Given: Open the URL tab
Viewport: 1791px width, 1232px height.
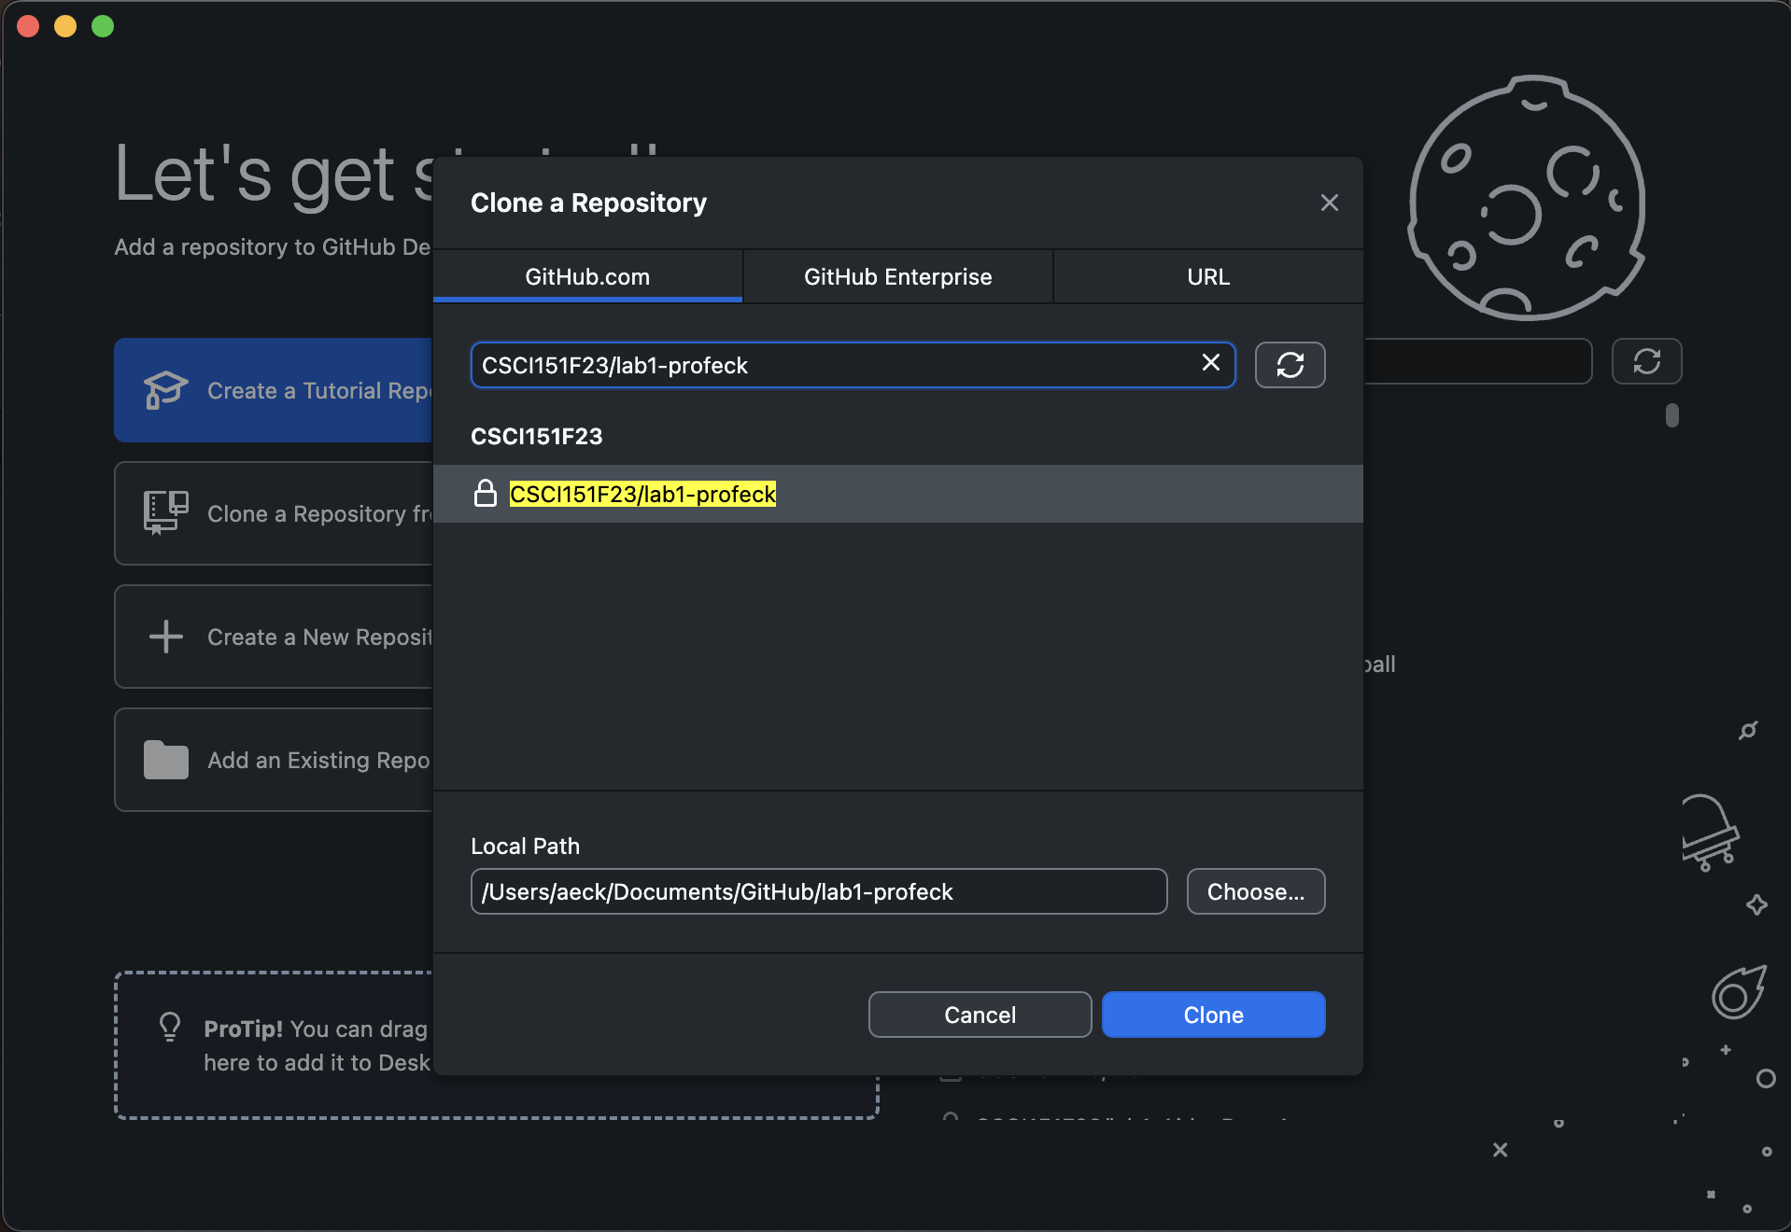Looking at the screenshot, I should pyautogui.click(x=1207, y=277).
